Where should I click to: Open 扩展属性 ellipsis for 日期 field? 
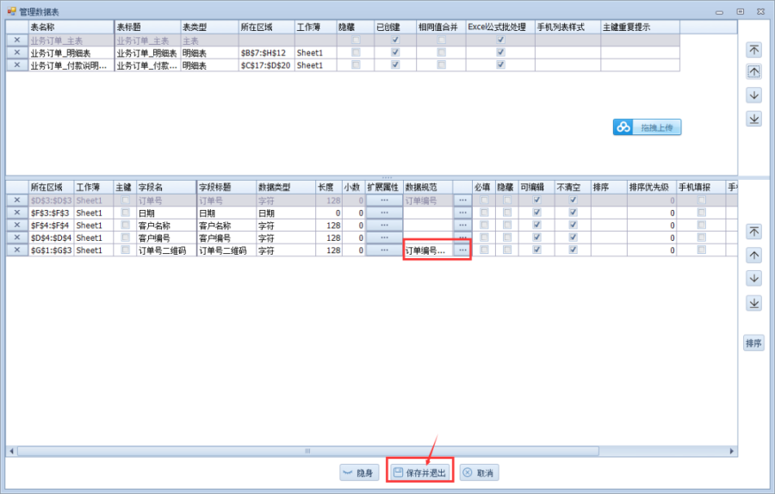coord(384,213)
